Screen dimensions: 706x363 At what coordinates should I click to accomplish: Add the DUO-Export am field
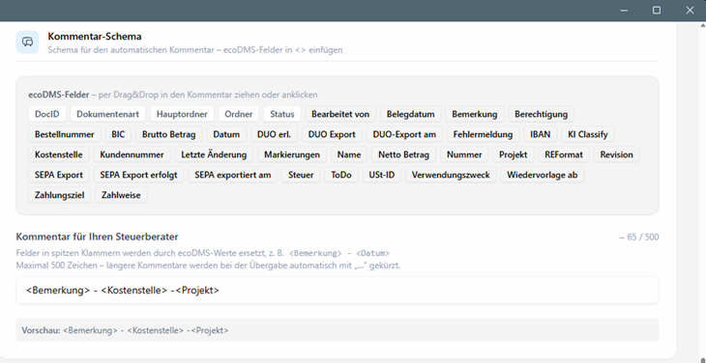tap(404, 134)
